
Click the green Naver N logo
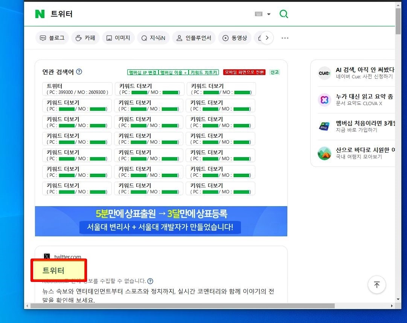click(x=40, y=14)
